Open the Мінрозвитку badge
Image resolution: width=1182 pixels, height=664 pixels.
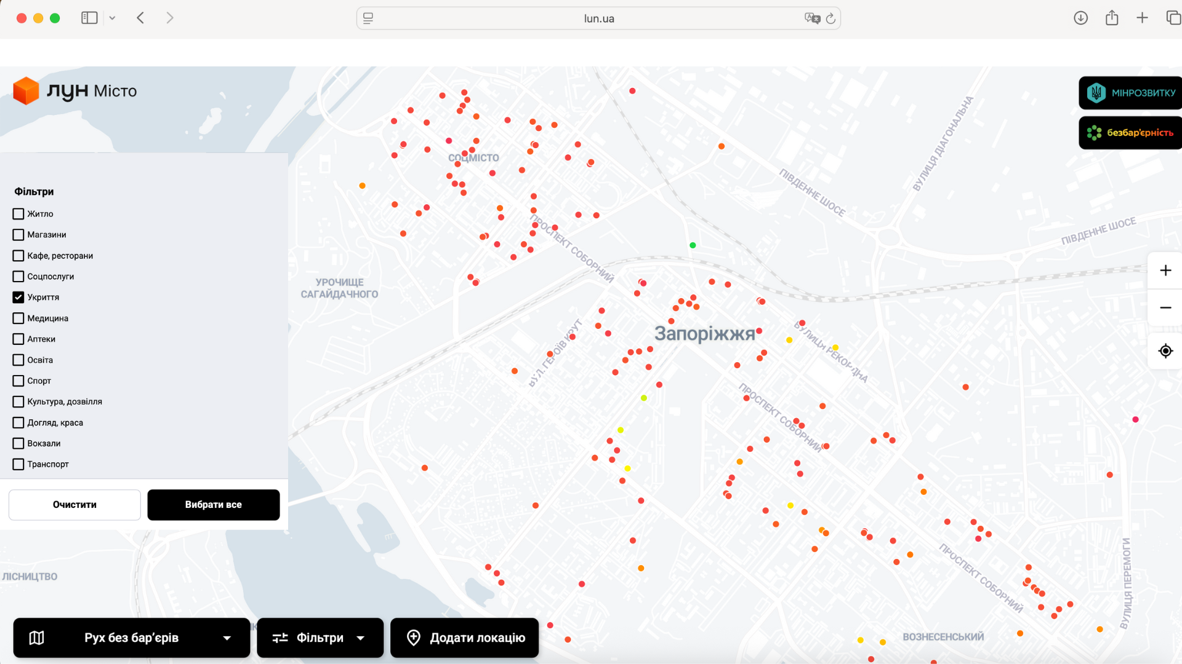point(1130,93)
